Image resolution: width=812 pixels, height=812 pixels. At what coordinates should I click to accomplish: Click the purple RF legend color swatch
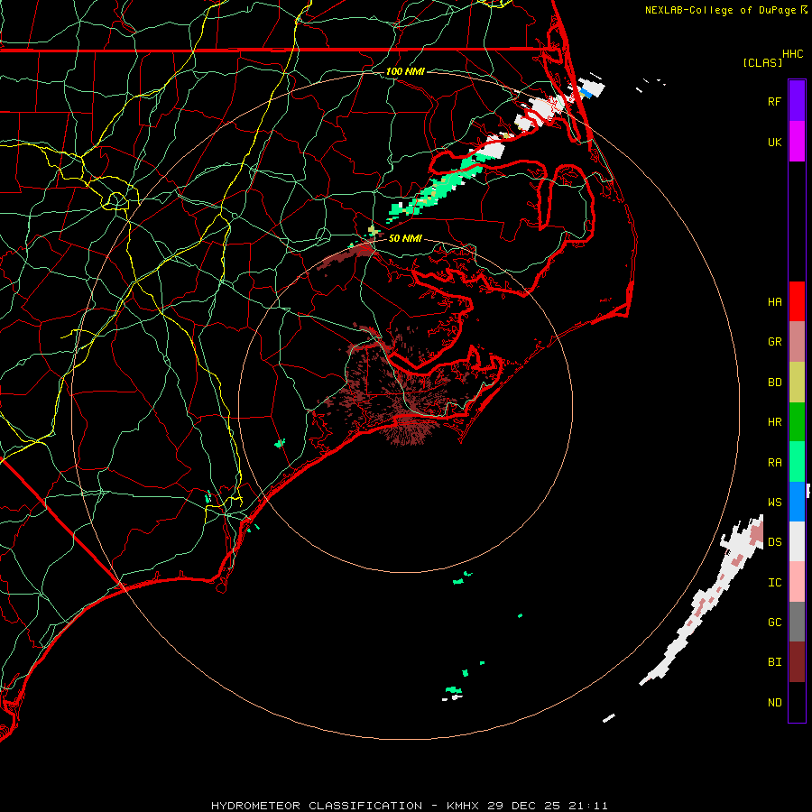(797, 101)
